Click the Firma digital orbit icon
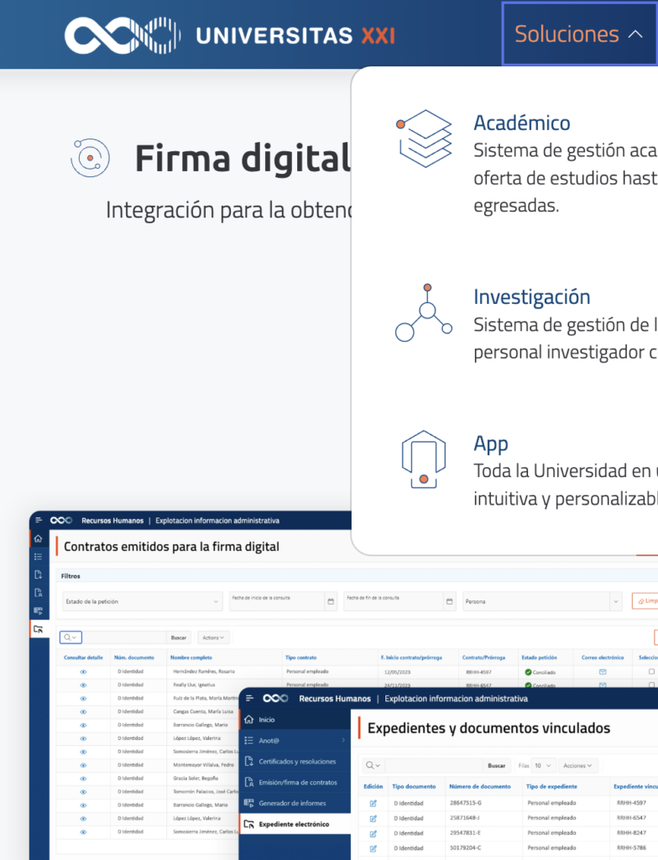Screen dimensions: 658x860 tap(90, 158)
